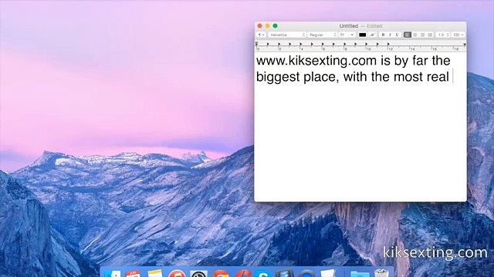Open the Trash in the Dock
Image resolution: width=494 pixels, height=277 pixels.
pos(381,272)
